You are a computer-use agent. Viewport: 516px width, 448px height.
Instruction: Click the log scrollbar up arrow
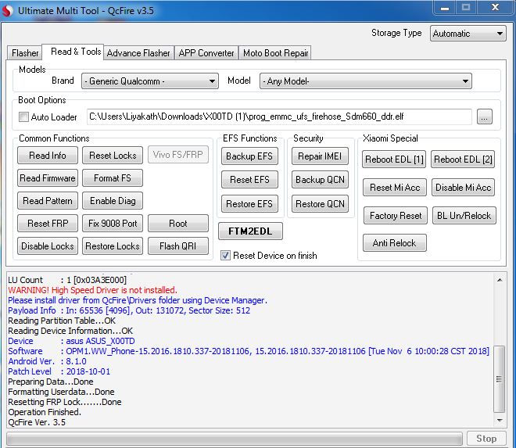(500, 280)
